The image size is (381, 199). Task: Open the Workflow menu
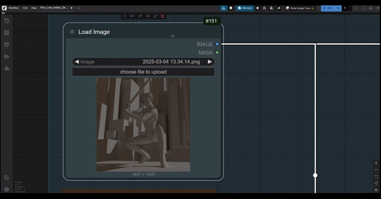[x=14, y=8]
